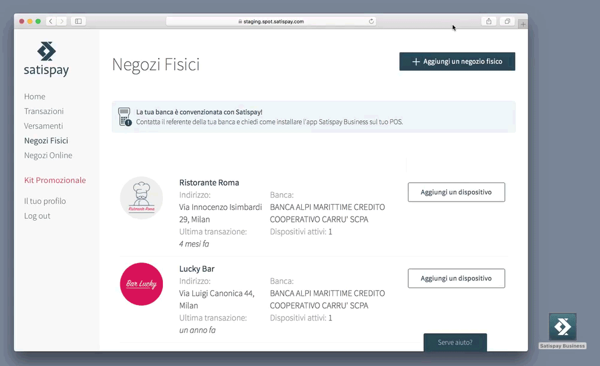Screen dimensions: 600x366
Task: Click the banner text starting 'Contatta il referente'
Action: pyautogui.click(x=269, y=122)
